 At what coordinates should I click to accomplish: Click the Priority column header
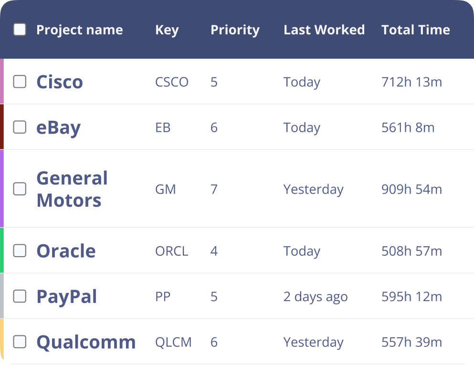(235, 30)
